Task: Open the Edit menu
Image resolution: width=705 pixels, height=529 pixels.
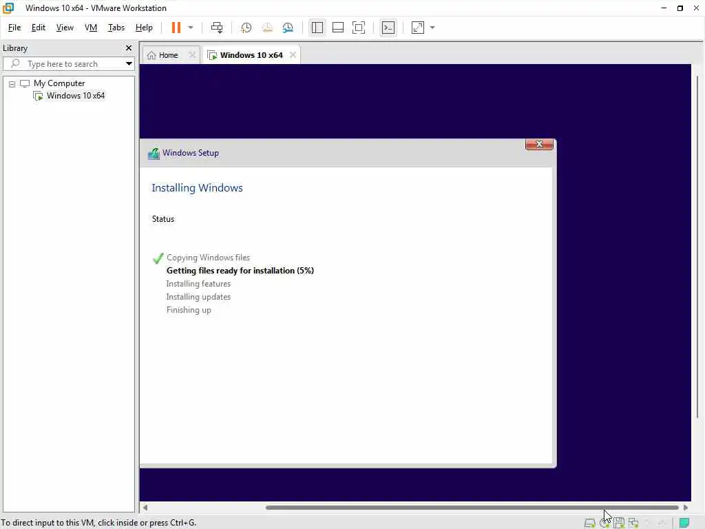Action: point(39,28)
